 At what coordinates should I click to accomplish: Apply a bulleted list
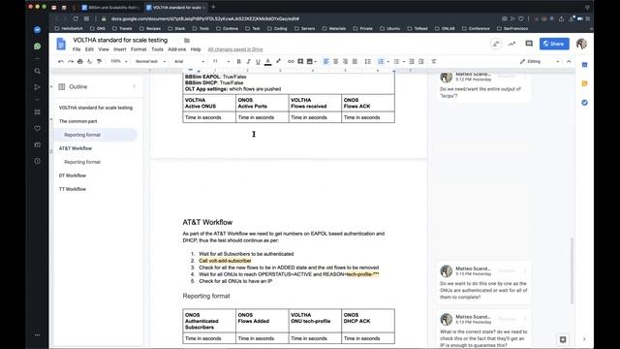396,61
